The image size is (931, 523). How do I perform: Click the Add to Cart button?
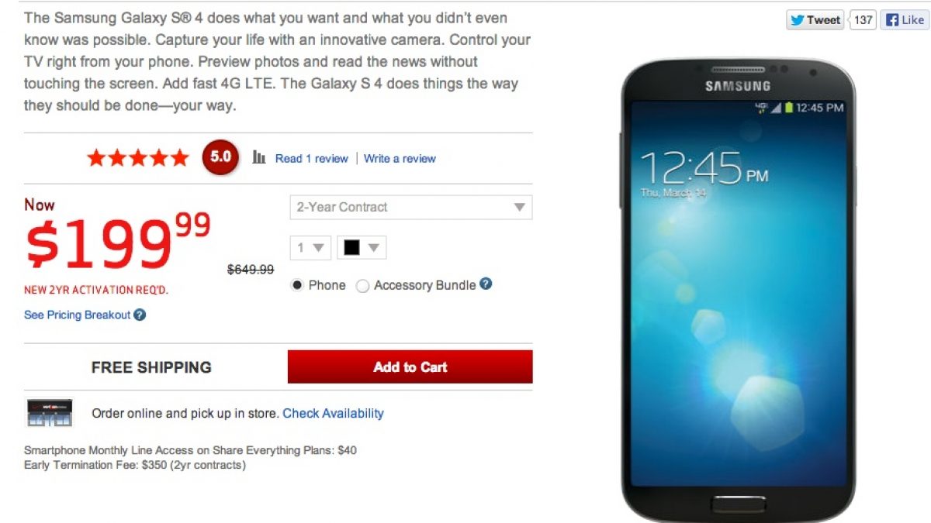pos(410,366)
